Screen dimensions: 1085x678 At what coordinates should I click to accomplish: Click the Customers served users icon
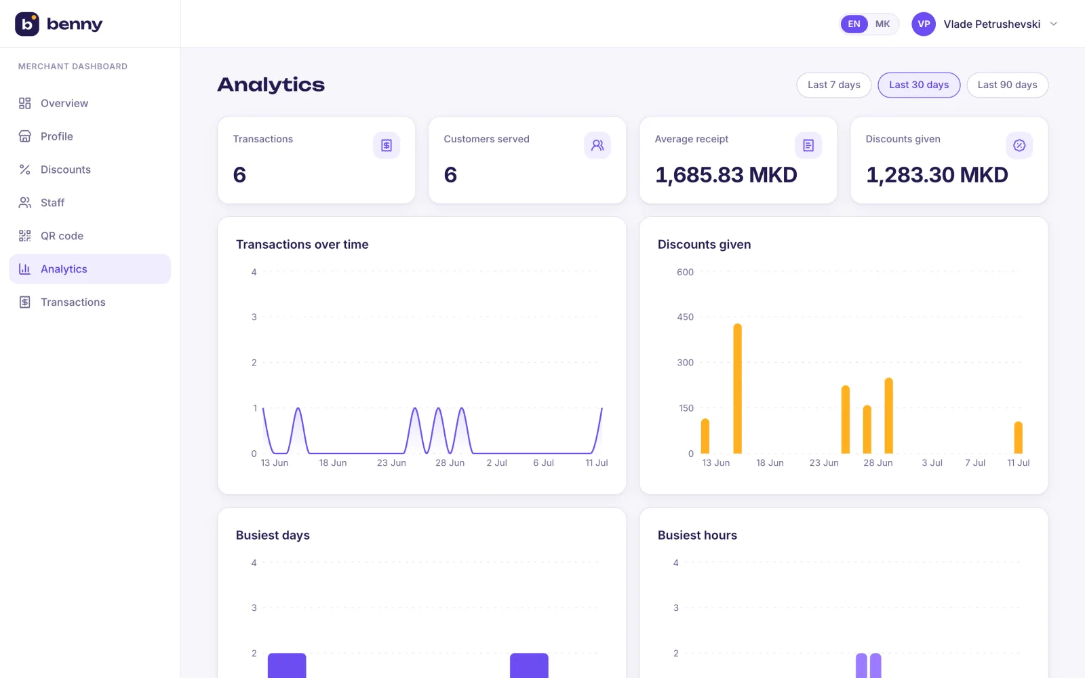click(597, 145)
